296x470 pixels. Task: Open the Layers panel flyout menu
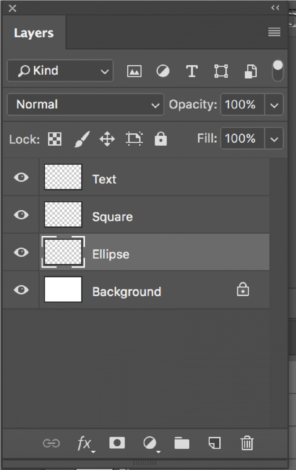274,32
